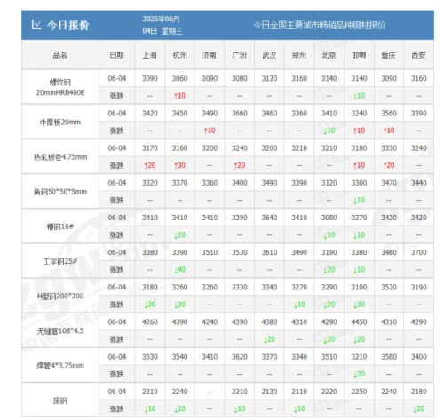Click the H型钢300*300 product name
The height and width of the screenshot is (420, 444).
click(60, 296)
